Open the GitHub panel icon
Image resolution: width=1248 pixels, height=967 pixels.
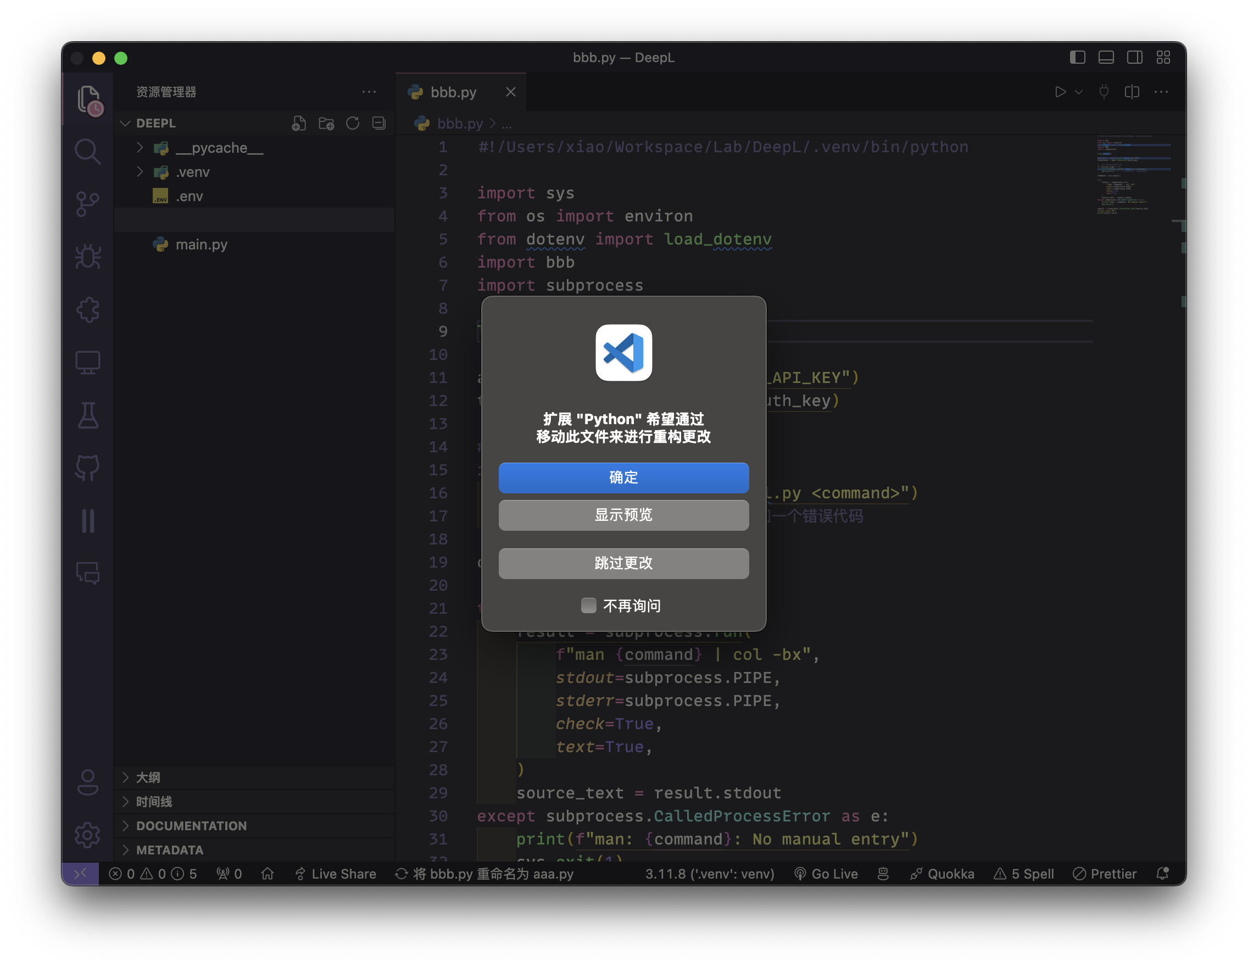coord(87,468)
